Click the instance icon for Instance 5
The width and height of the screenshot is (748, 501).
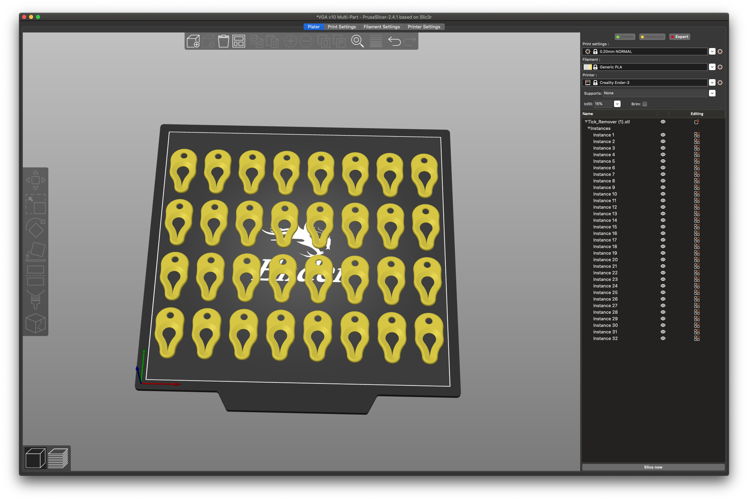pyautogui.click(x=697, y=161)
